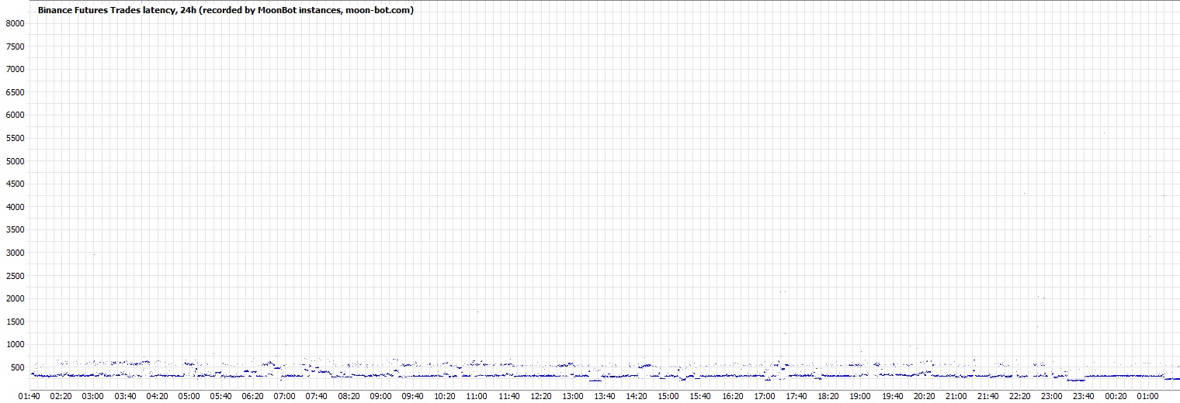This screenshot has height=403, width=1180.
Task: Click the 23:00 time label
Action: (1052, 396)
